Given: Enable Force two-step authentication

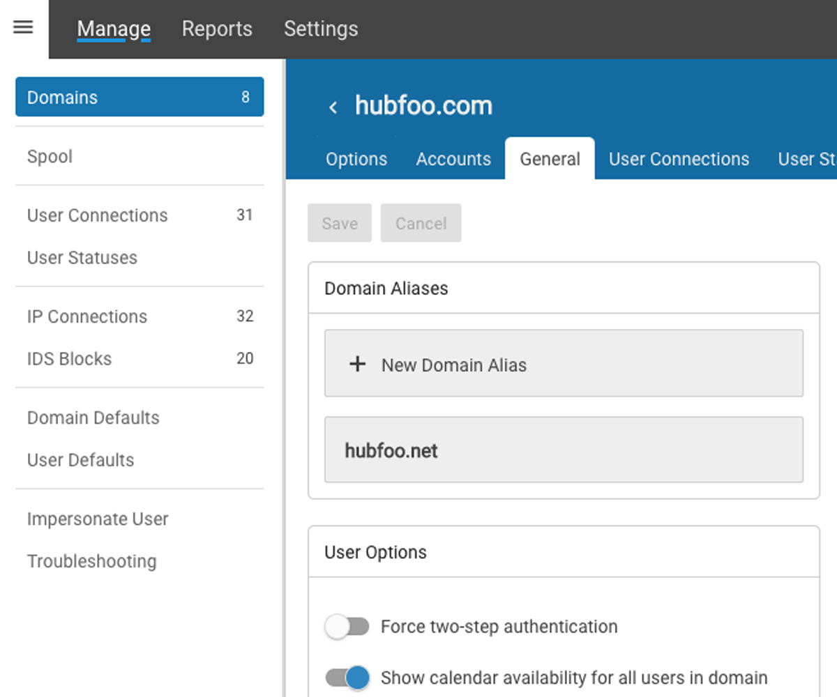Looking at the screenshot, I should pos(347,626).
